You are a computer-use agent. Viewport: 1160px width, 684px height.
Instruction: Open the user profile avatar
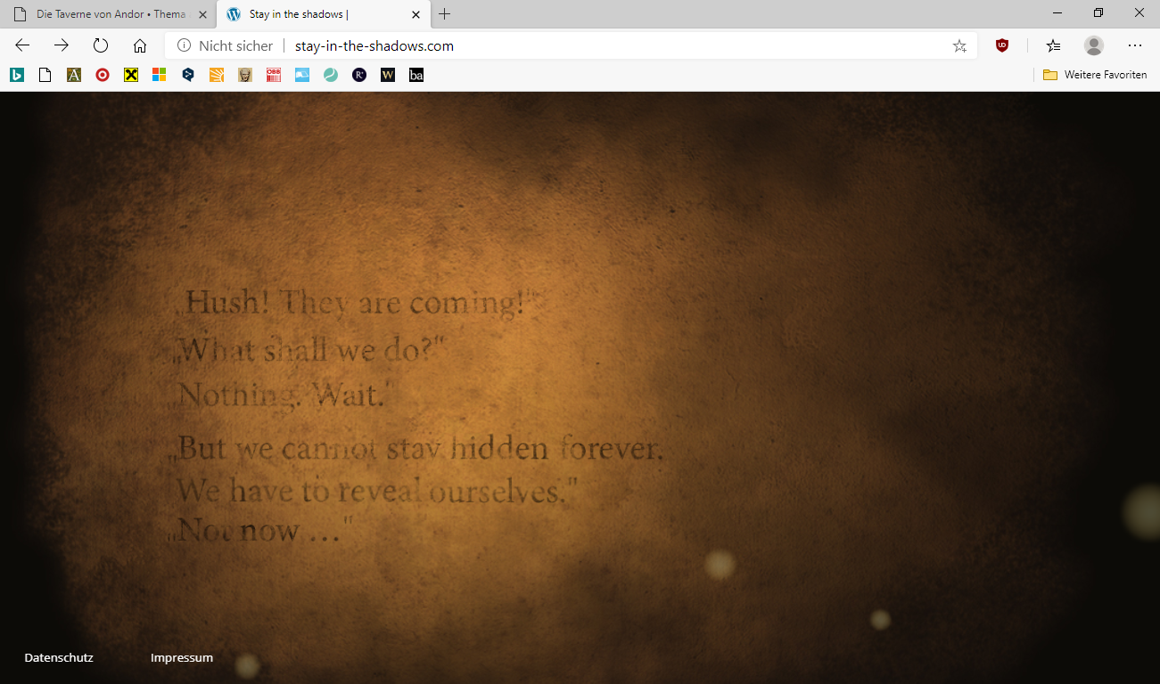(1093, 45)
